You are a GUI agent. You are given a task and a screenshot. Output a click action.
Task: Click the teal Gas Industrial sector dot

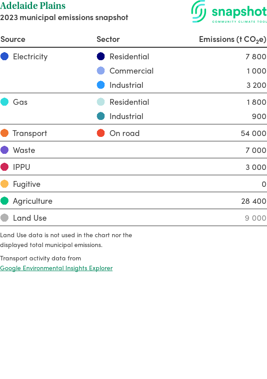(101, 116)
